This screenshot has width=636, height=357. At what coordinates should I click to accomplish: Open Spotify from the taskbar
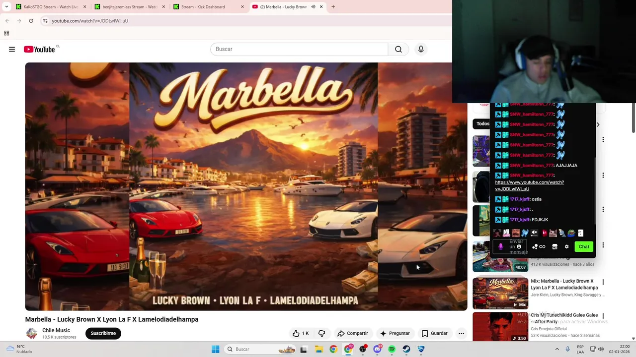pos(392,349)
